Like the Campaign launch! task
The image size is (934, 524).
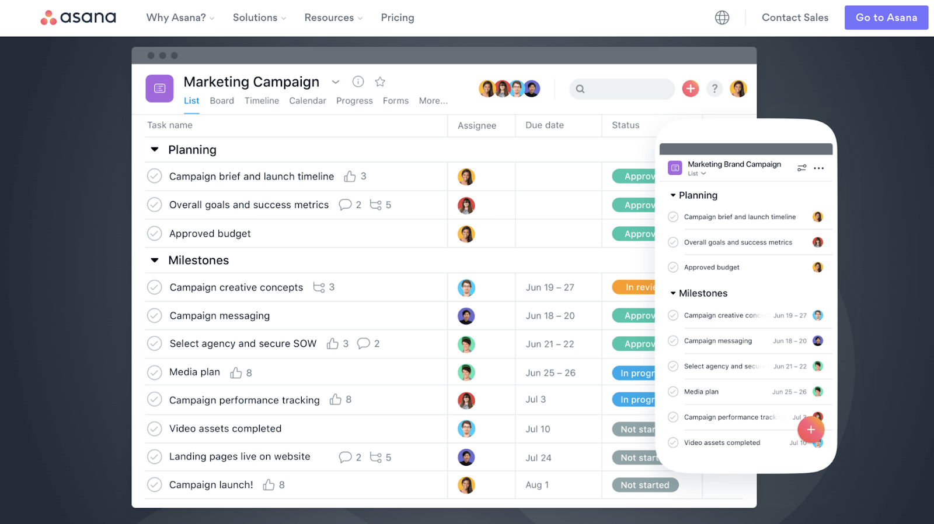269,484
